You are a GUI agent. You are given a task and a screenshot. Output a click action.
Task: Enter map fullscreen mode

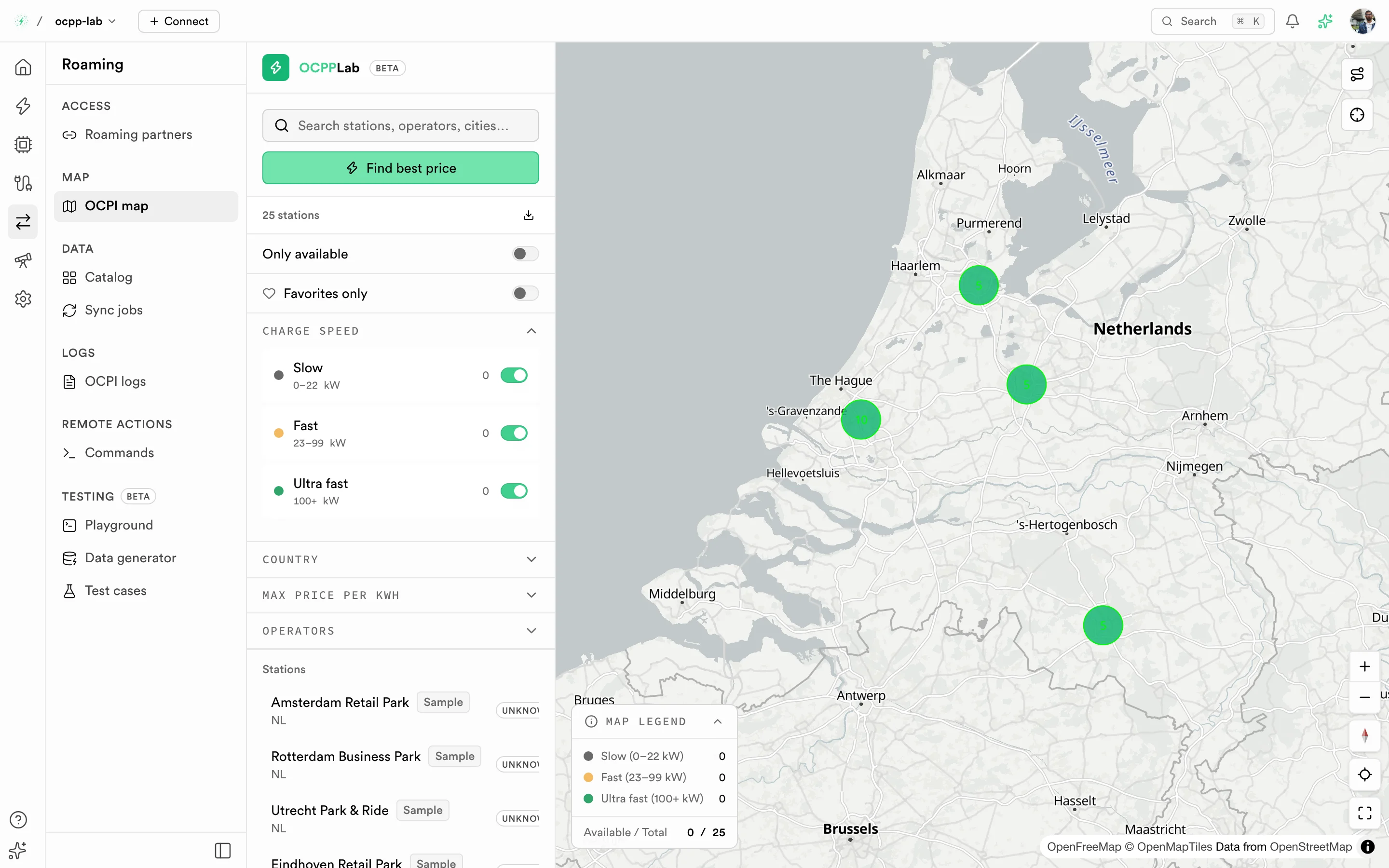tap(1365, 813)
